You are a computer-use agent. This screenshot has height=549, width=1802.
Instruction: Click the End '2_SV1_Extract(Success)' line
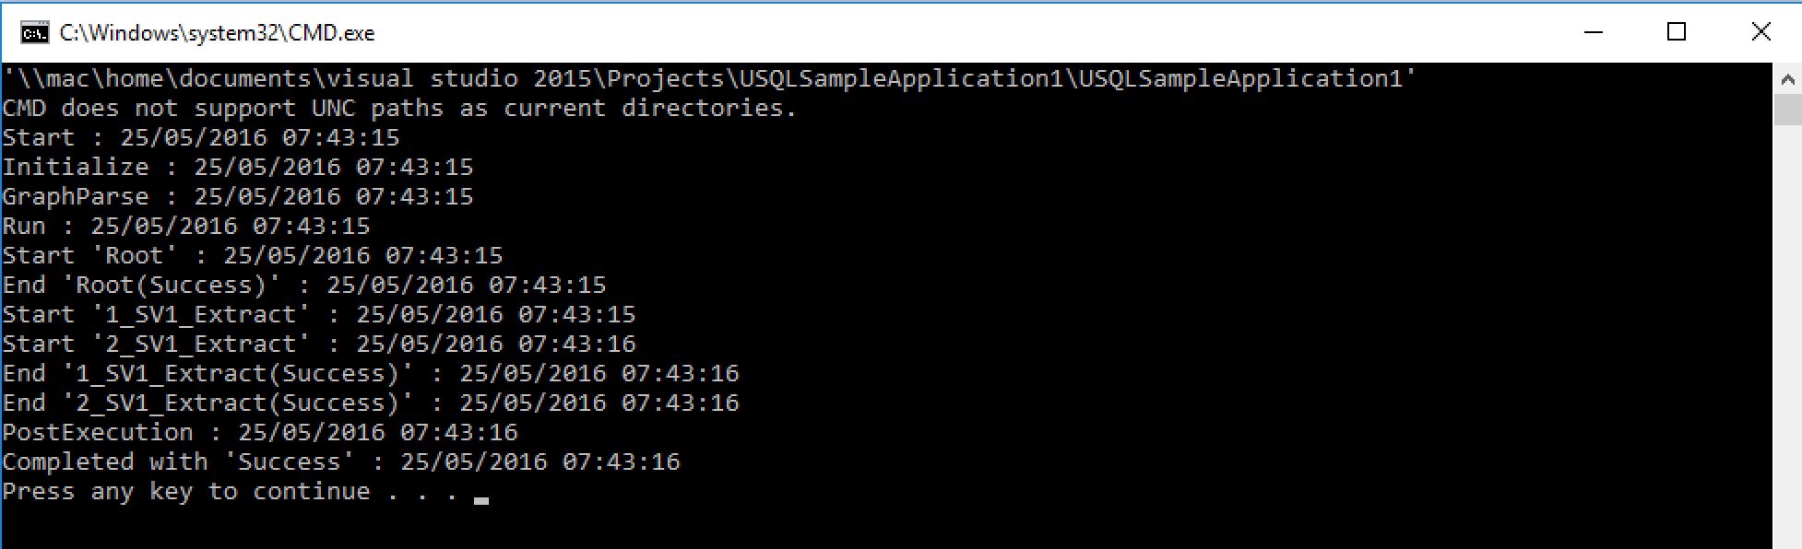pyautogui.click(x=370, y=403)
